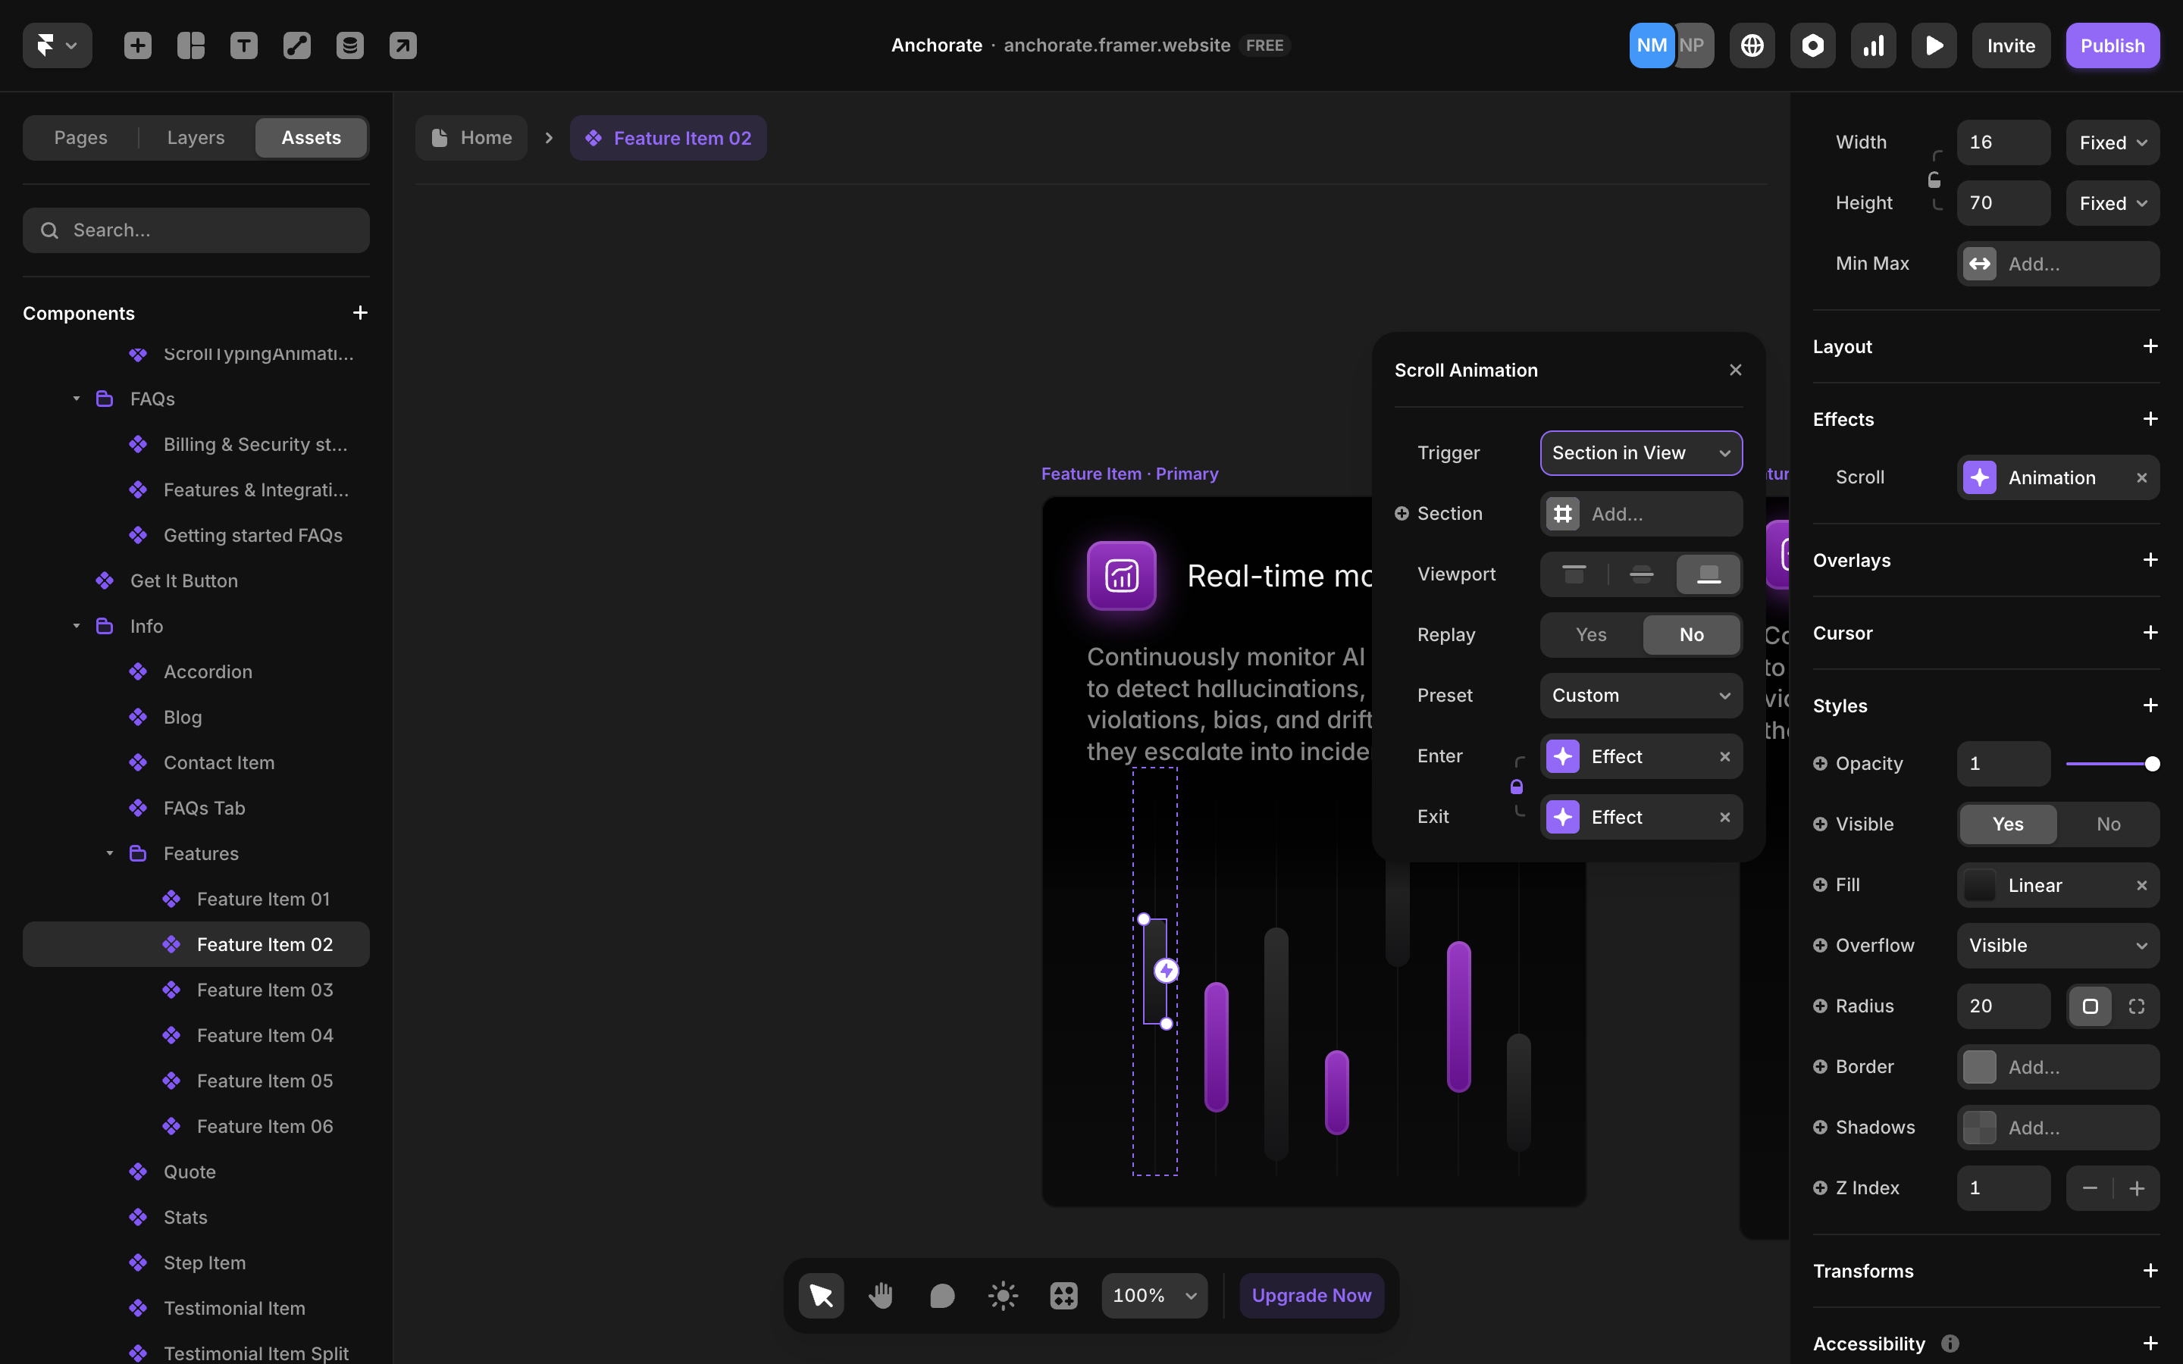This screenshot has width=2183, height=1364.
Task: Open site settings globe icon
Action: click(x=1752, y=45)
